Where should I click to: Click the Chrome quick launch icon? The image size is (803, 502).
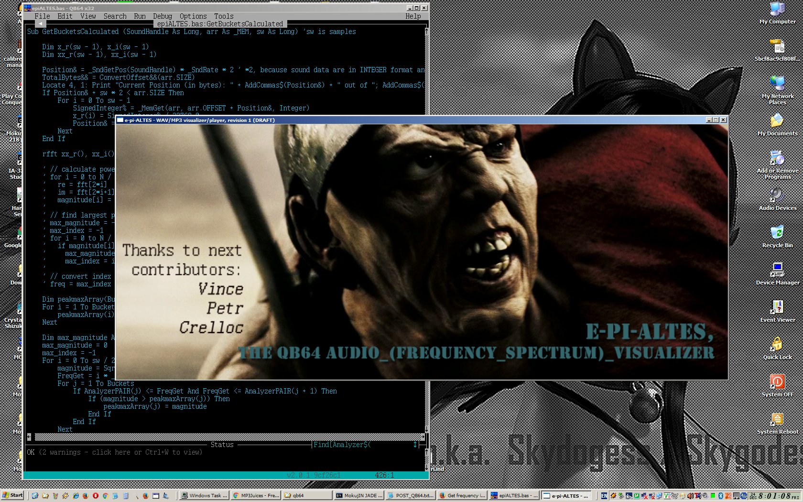[105, 496]
